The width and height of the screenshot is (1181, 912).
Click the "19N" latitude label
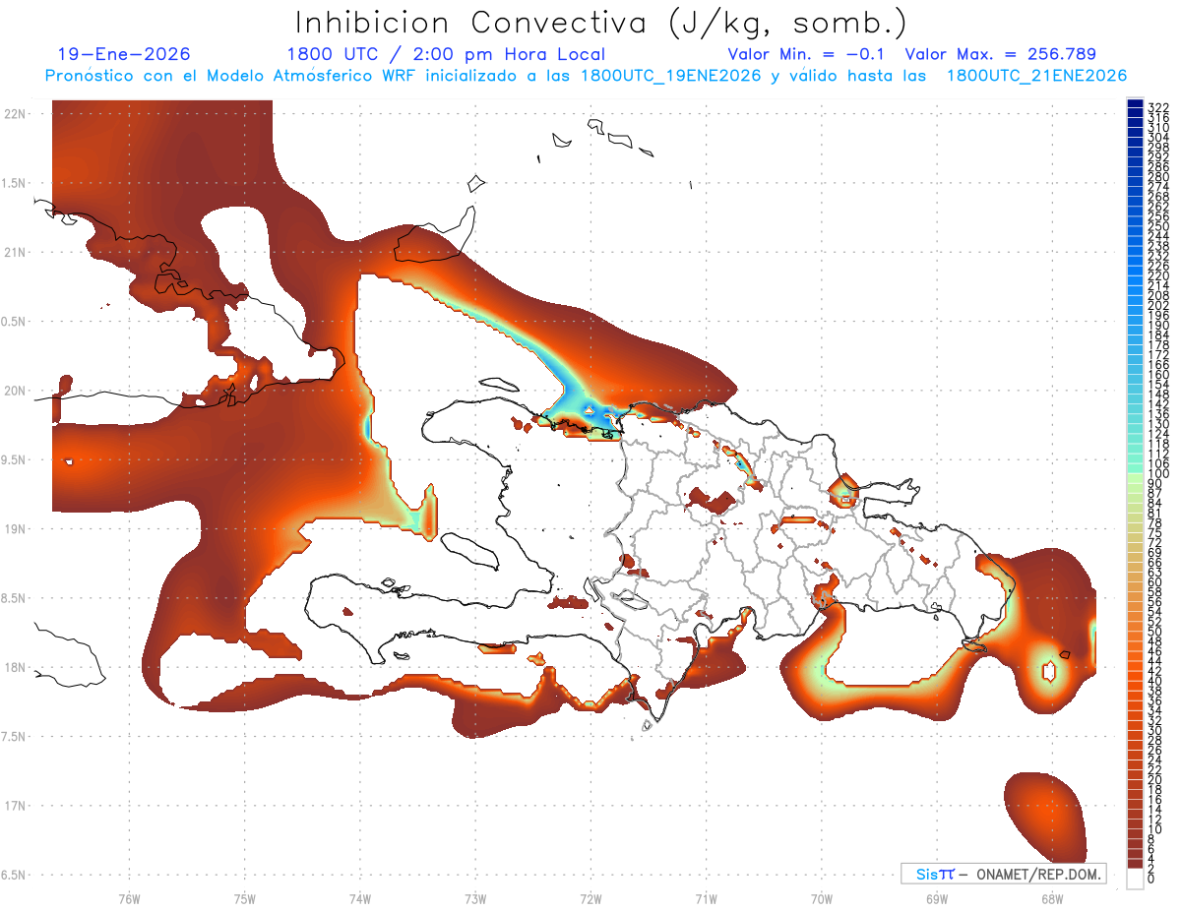15,529
